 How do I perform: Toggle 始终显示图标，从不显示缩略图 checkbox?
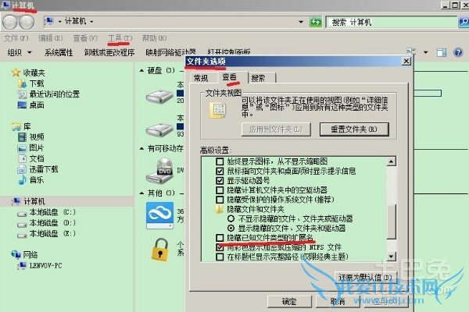click(x=220, y=161)
